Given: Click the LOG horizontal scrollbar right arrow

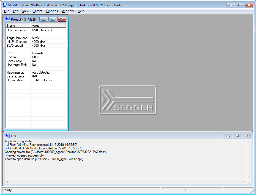Looking at the screenshot, I should pyautogui.click(x=244, y=182).
